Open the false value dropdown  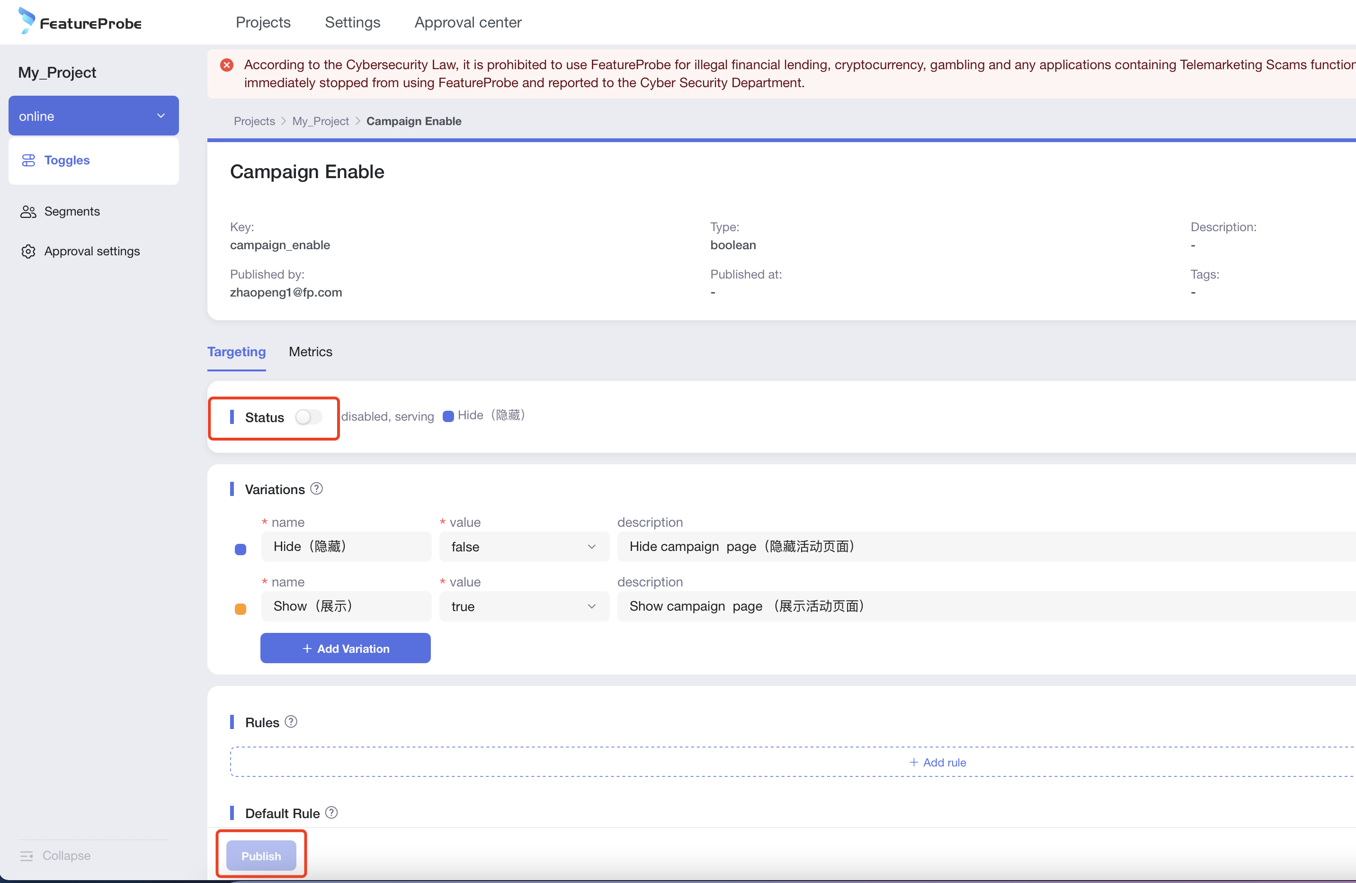524,547
